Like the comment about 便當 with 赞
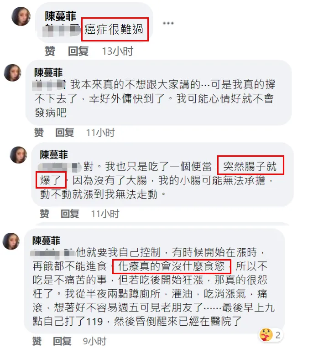 (44, 214)
